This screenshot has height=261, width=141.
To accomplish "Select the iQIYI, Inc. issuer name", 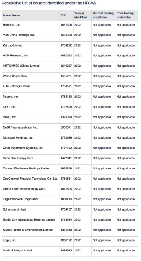I will pos(9,107).
